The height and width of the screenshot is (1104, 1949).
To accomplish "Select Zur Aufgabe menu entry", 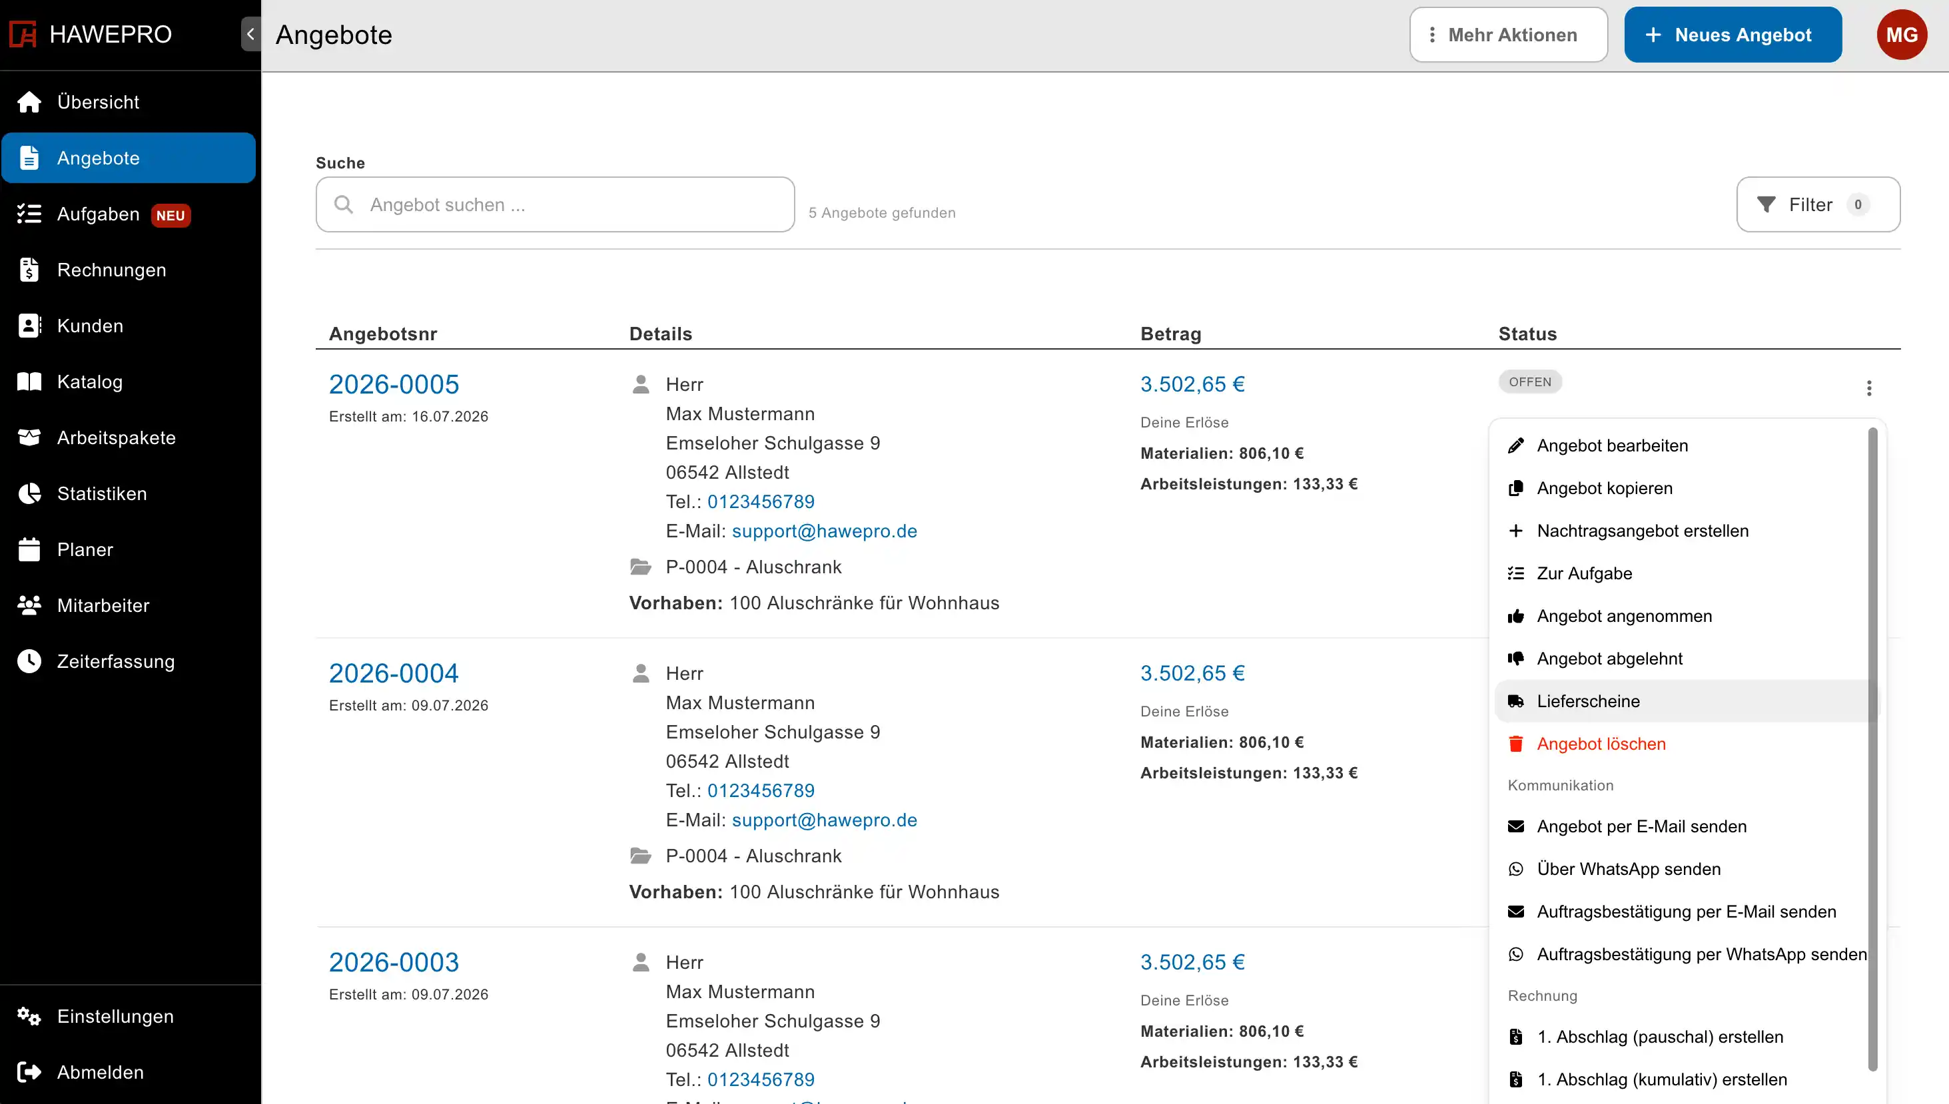I will tap(1685, 573).
